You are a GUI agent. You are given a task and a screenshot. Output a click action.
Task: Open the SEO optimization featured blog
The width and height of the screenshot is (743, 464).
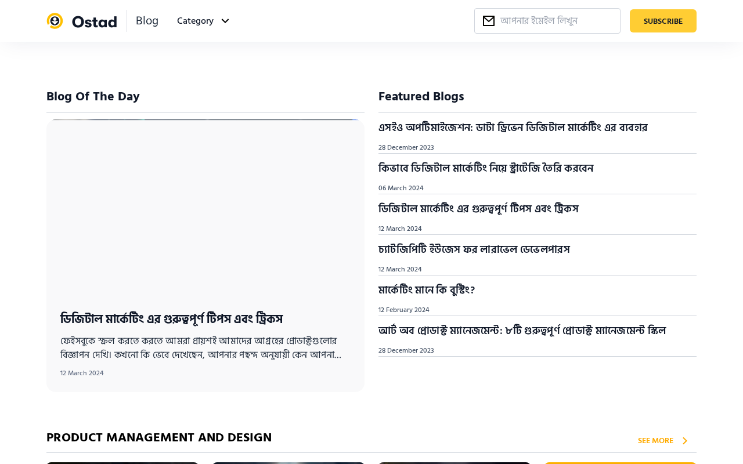513,128
